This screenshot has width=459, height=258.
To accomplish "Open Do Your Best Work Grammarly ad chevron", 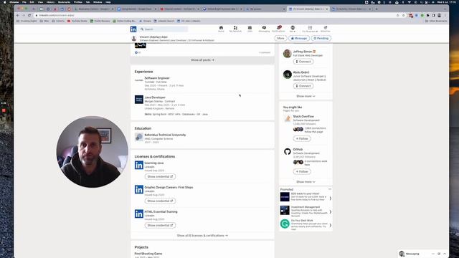I will click(x=330, y=225).
